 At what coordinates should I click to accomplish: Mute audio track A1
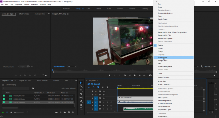(x=104, y=102)
